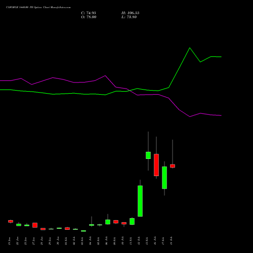
Task: Click the 12 Feb date label
Action: coord(139,241)
